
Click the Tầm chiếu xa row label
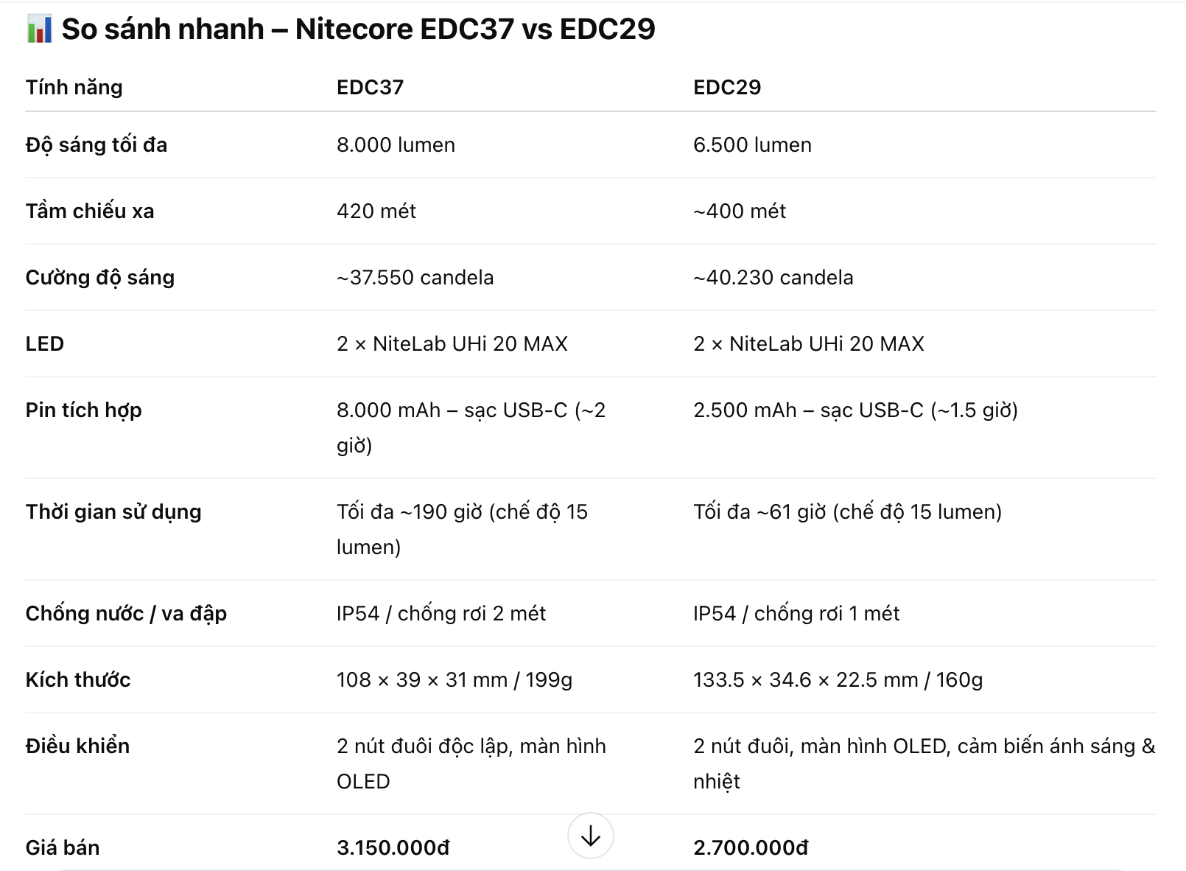click(x=90, y=211)
